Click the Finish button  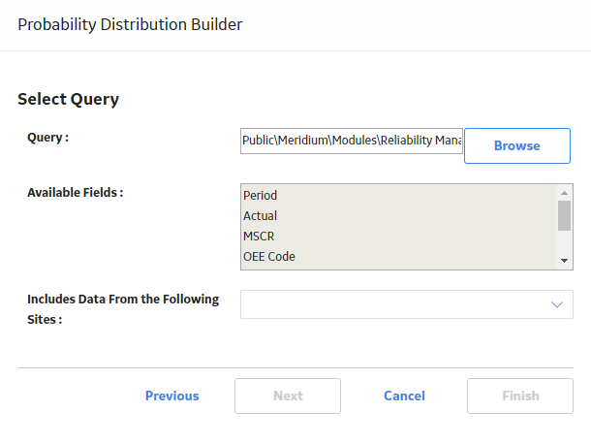pyautogui.click(x=520, y=396)
